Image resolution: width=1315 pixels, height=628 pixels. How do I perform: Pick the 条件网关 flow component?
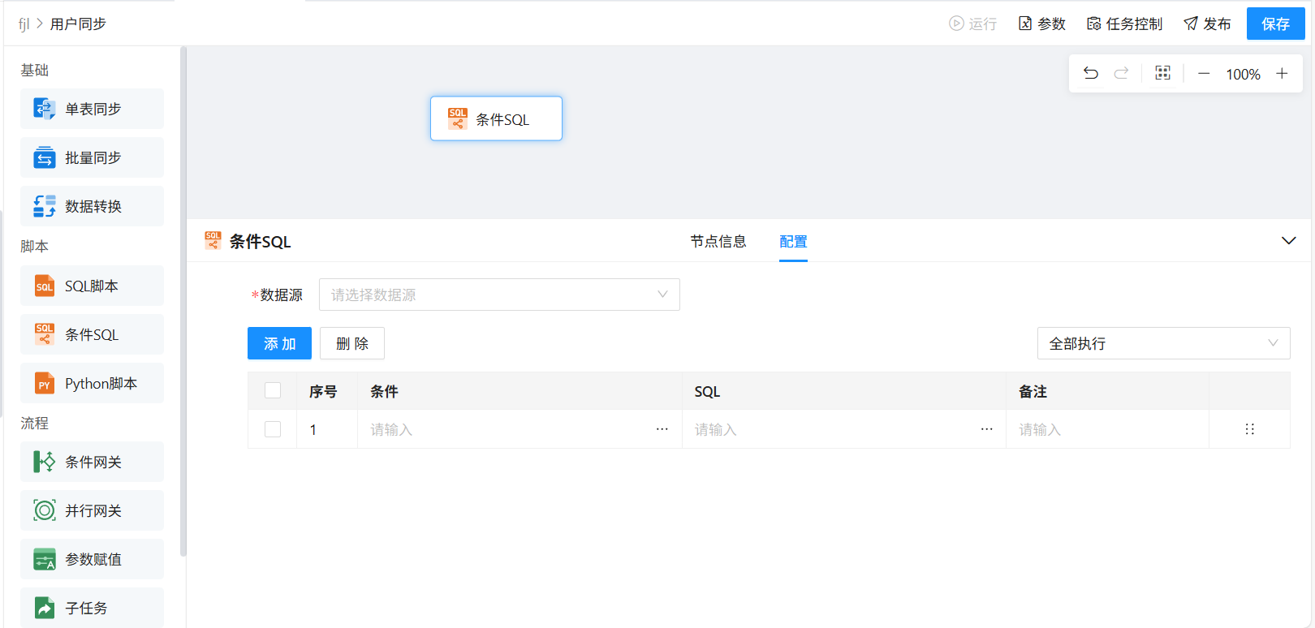[x=92, y=462]
